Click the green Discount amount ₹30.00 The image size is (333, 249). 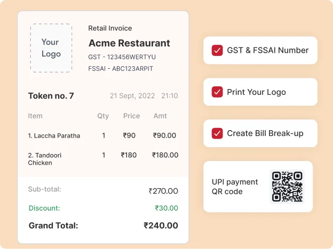point(166,208)
